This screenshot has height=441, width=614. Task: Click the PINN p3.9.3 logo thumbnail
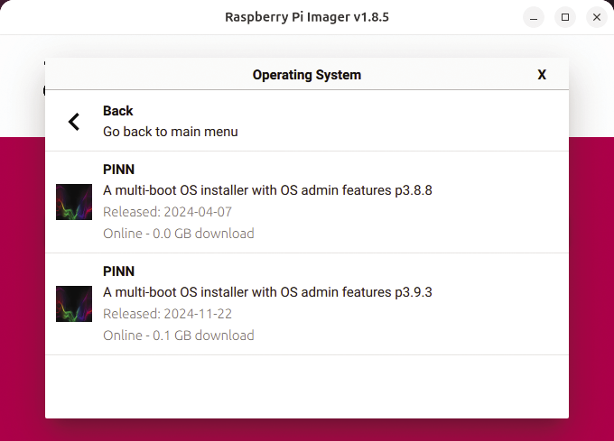pos(74,304)
